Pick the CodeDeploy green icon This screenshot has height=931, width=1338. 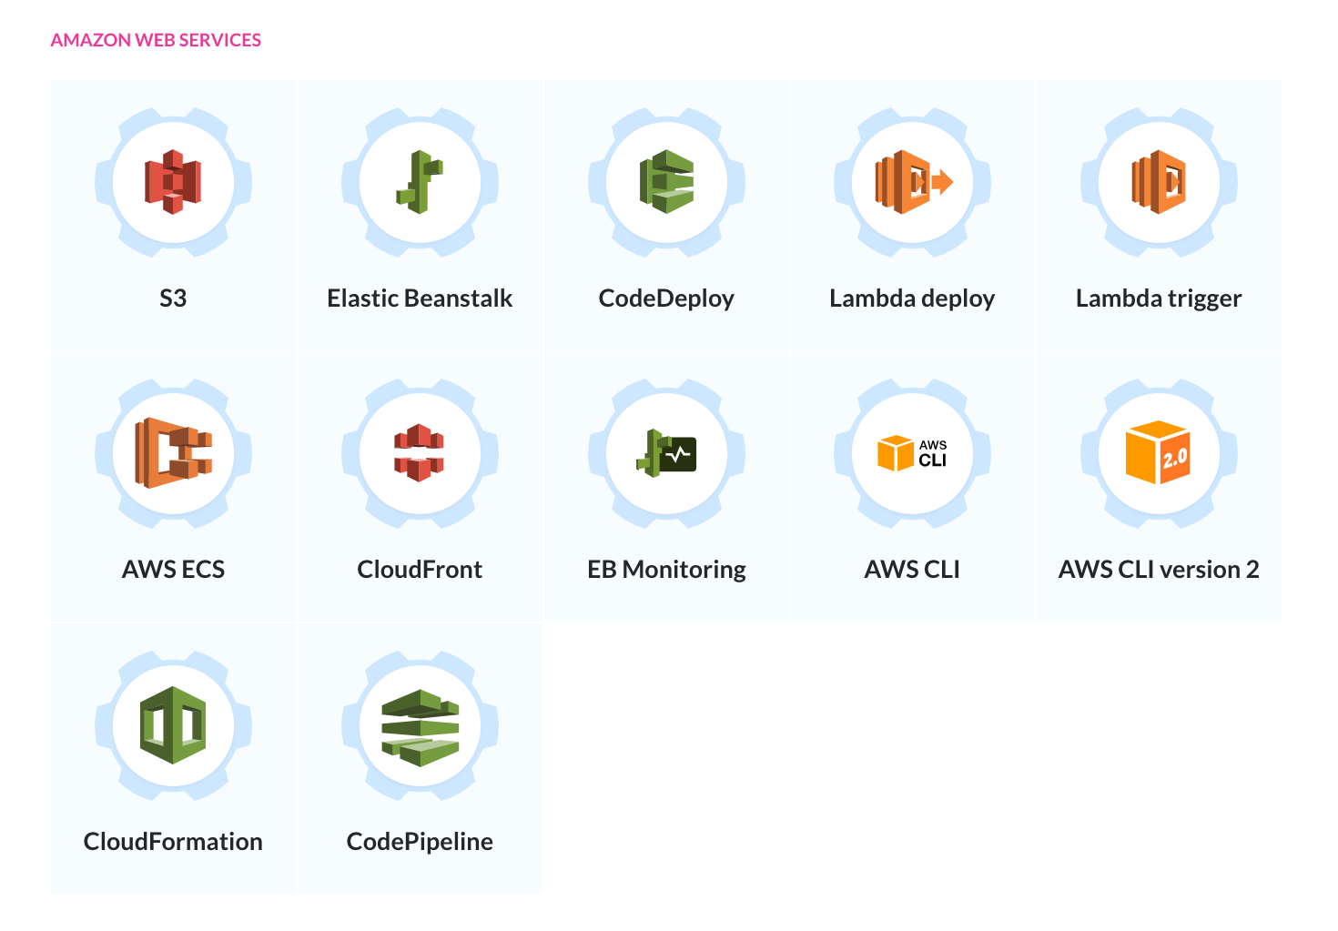point(666,182)
